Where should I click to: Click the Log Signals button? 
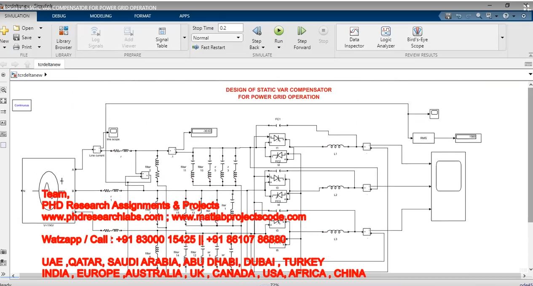click(96, 38)
